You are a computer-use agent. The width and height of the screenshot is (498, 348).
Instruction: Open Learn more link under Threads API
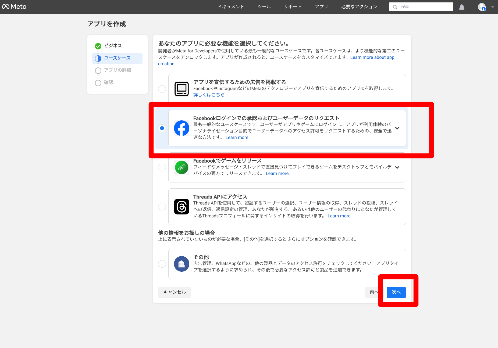point(340,216)
